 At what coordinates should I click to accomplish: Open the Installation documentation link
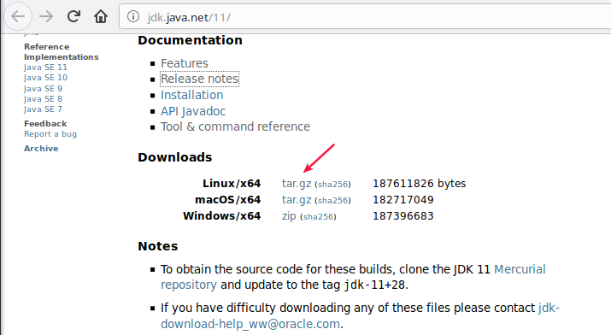click(191, 95)
